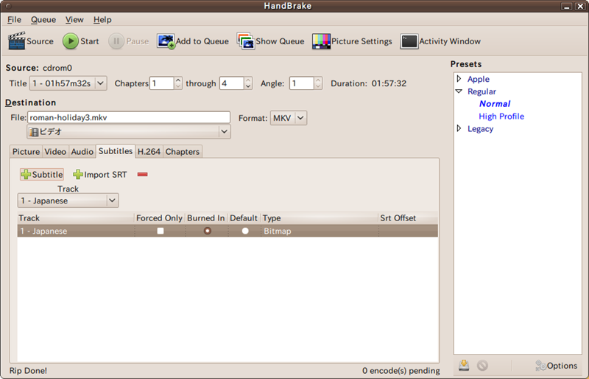Click the Default column header
The image size is (589, 379).
coord(244,218)
